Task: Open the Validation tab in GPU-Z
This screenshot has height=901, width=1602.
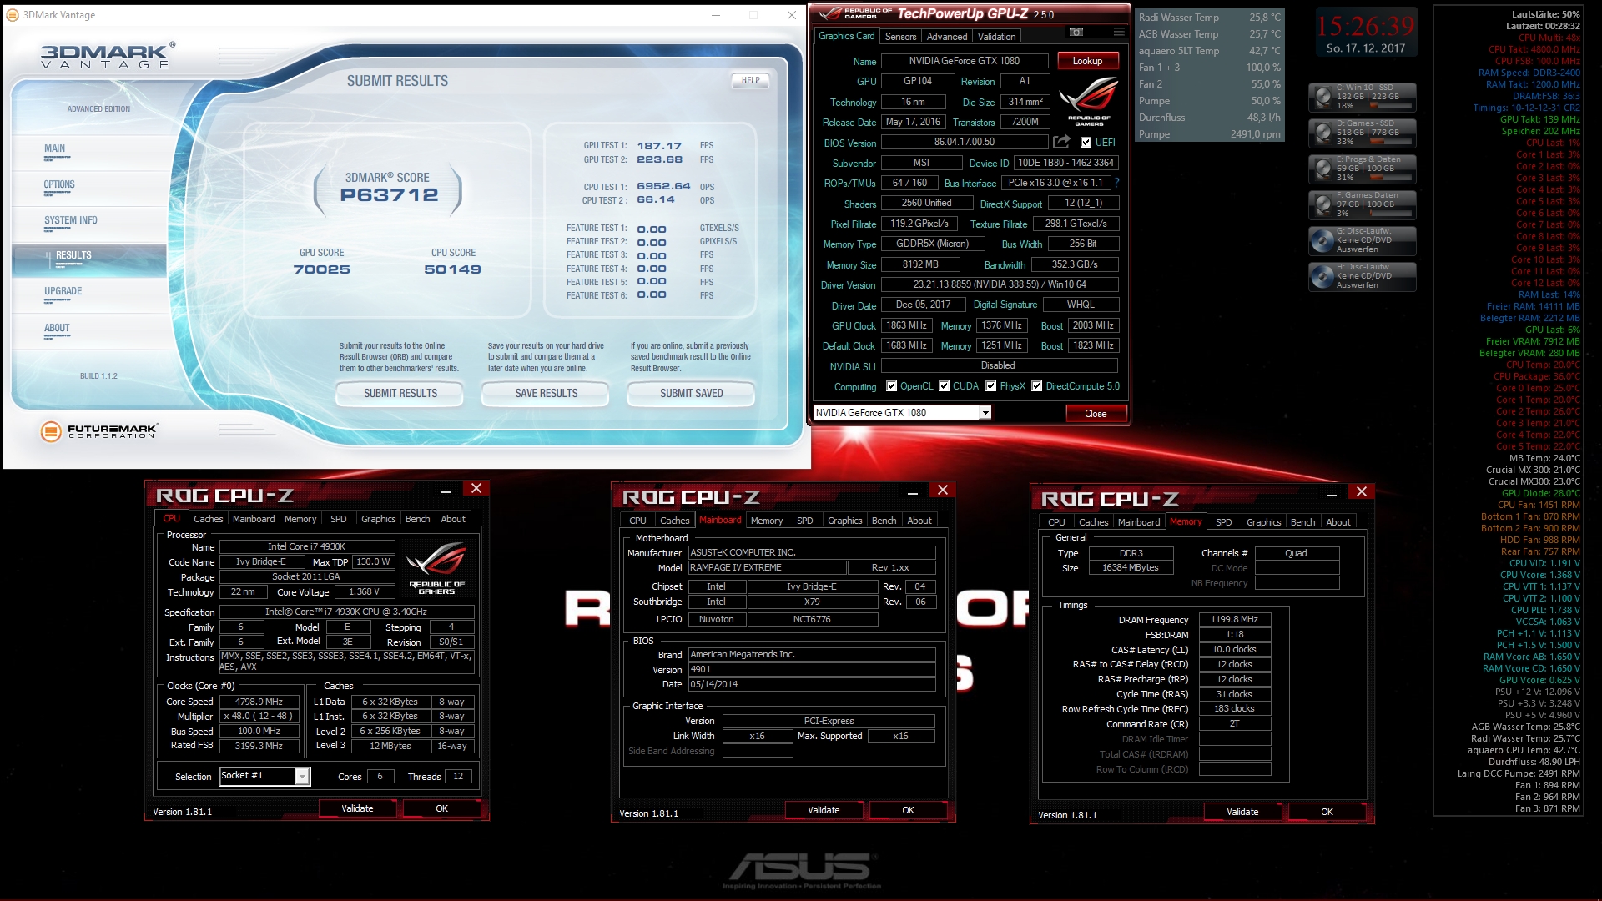Action: click(996, 37)
